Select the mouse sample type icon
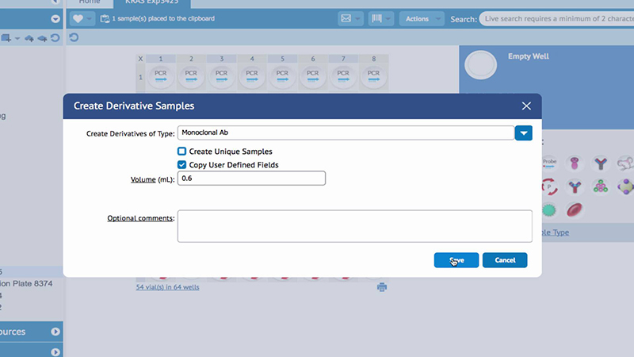Image resolution: width=634 pixels, height=357 pixels. [625, 163]
